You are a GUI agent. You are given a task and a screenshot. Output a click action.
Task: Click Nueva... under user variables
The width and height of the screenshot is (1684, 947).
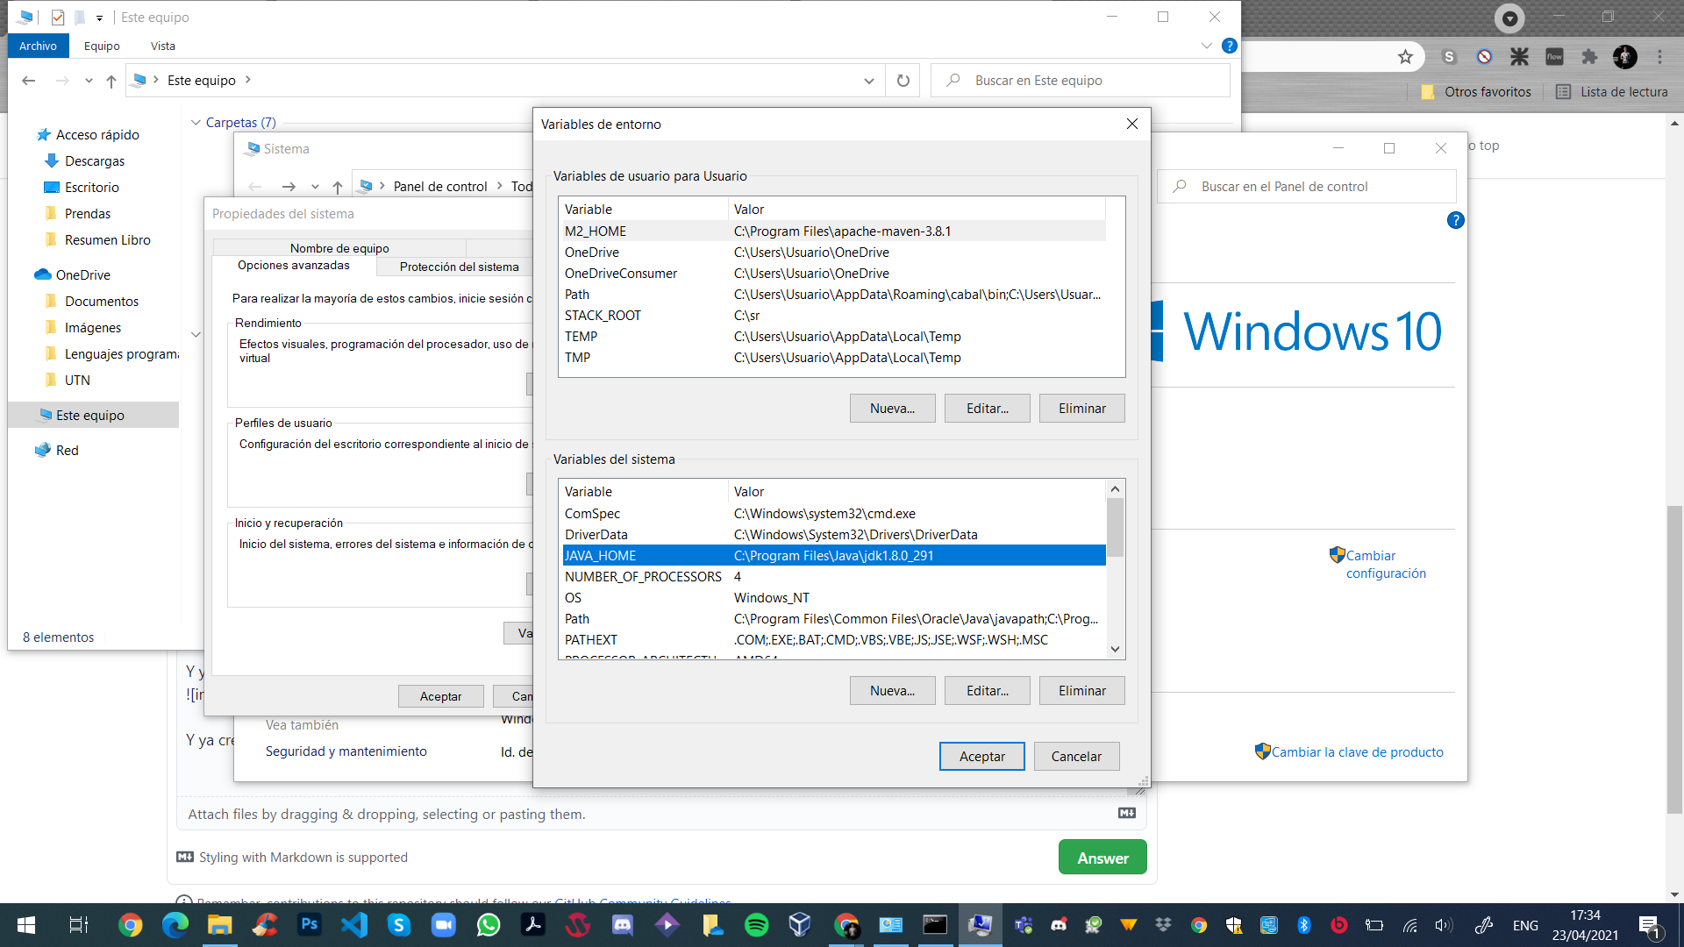tap(892, 409)
